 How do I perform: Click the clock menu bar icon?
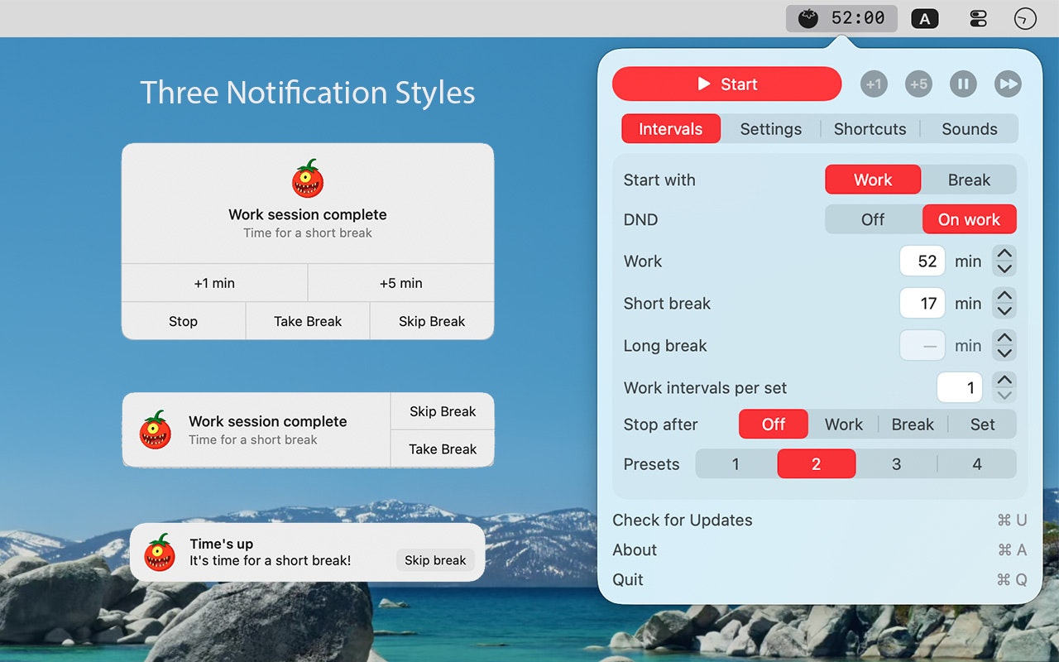(1025, 17)
